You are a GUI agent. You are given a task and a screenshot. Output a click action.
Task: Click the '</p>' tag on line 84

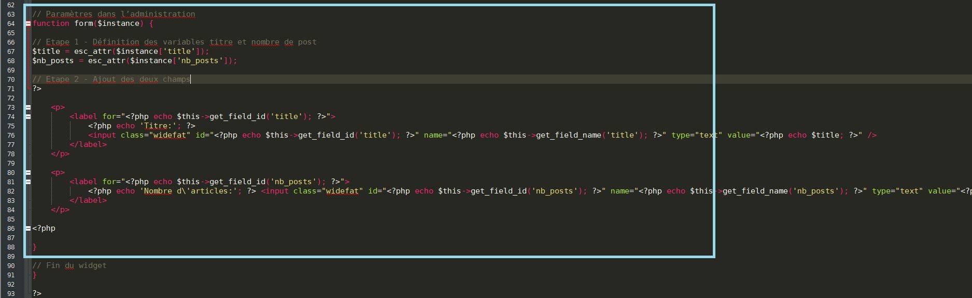pyautogui.click(x=60, y=210)
